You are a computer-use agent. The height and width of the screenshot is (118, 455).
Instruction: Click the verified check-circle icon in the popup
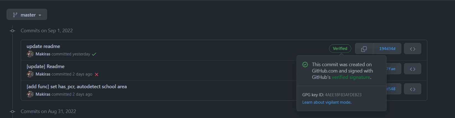coord(305,65)
